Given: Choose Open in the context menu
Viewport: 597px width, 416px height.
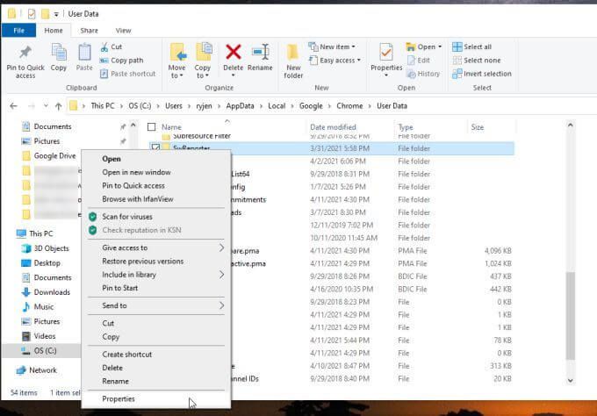Looking at the screenshot, I should [156, 159].
